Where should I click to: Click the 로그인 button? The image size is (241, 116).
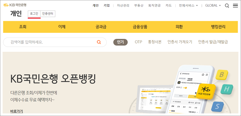click(34, 14)
